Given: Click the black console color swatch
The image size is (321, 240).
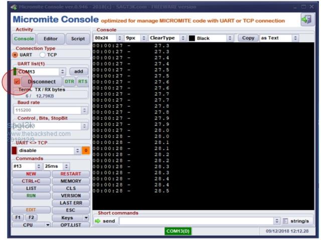Looking at the screenshot, I should [x=192, y=38].
